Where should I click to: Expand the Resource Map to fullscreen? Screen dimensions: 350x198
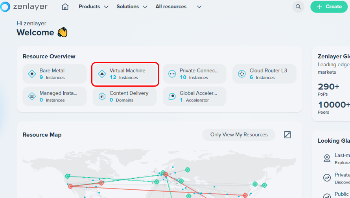[287, 134]
